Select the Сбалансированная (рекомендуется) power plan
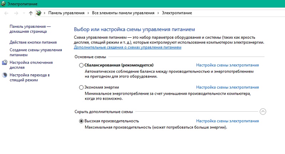 (x=81, y=65)
